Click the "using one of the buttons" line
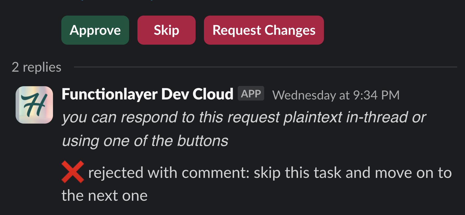 (x=145, y=141)
